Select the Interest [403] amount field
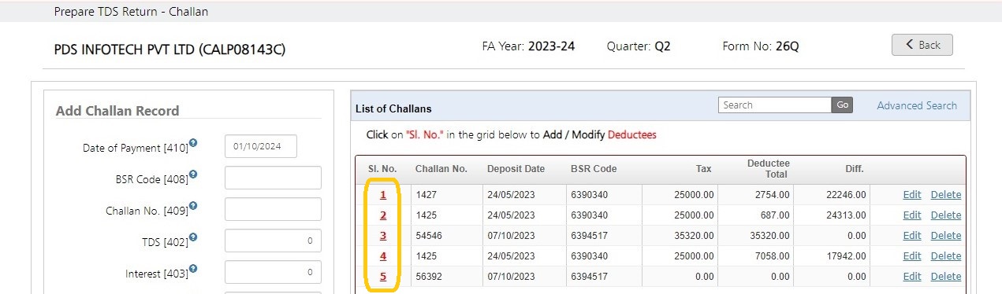This screenshot has height=294, width=1002. tap(273, 272)
